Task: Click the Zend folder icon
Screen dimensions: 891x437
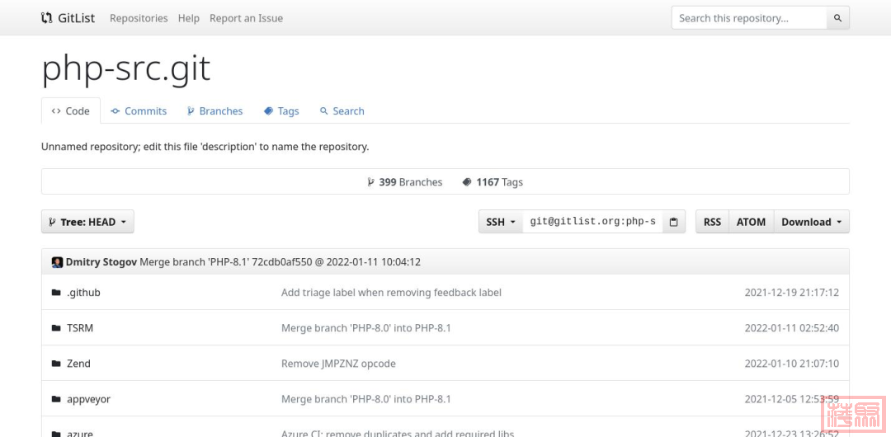Action: (56, 364)
